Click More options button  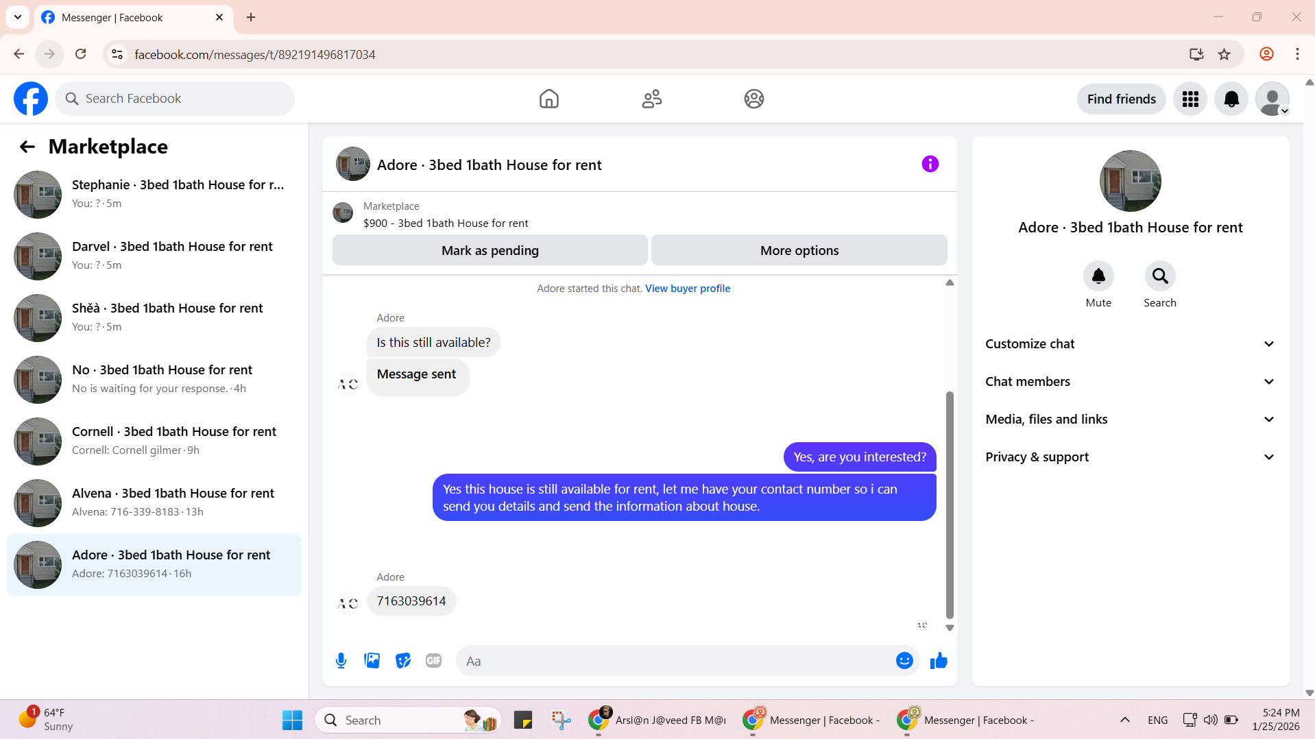[799, 250]
